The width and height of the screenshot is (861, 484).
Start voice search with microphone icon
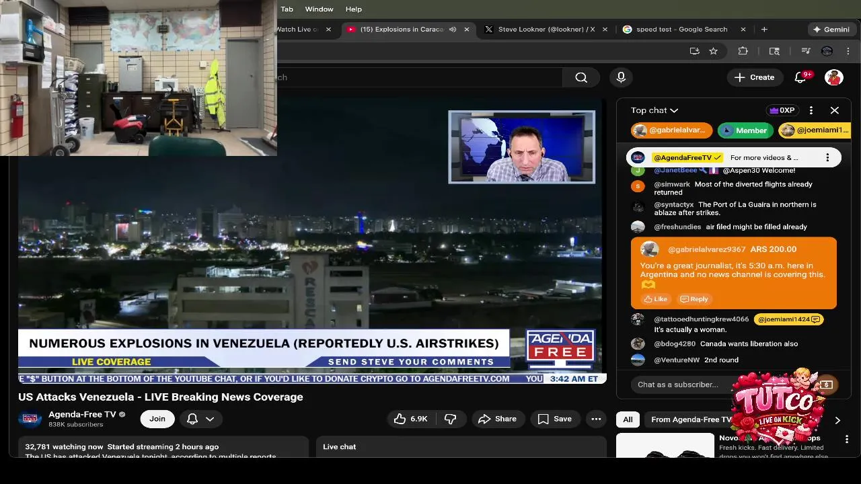pos(621,77)
